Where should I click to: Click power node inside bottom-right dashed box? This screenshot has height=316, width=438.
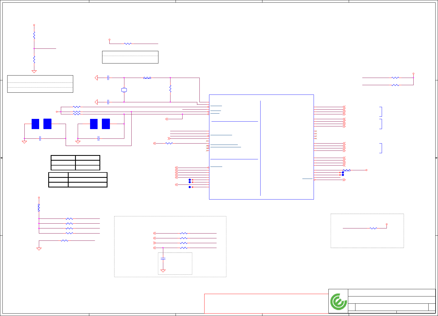tap(387, 224)
